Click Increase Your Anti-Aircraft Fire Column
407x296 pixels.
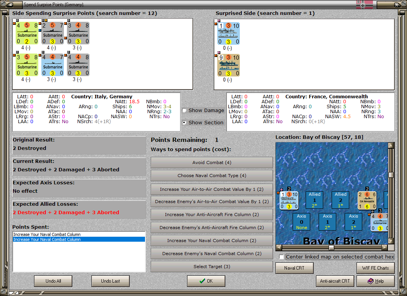pos(212,215)
